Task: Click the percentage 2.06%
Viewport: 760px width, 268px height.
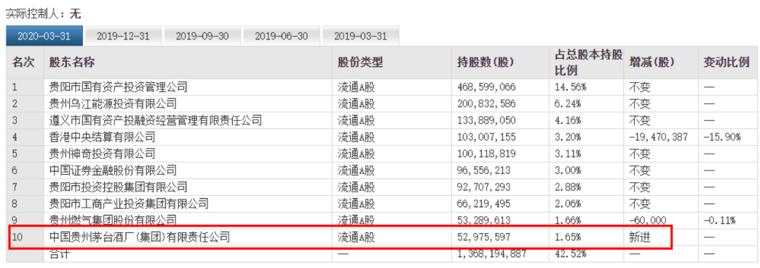Action: [x=568, y=203]
